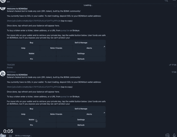Click the Write a message input field
Viewport: 177px width, 137px height.
(88, 136)
